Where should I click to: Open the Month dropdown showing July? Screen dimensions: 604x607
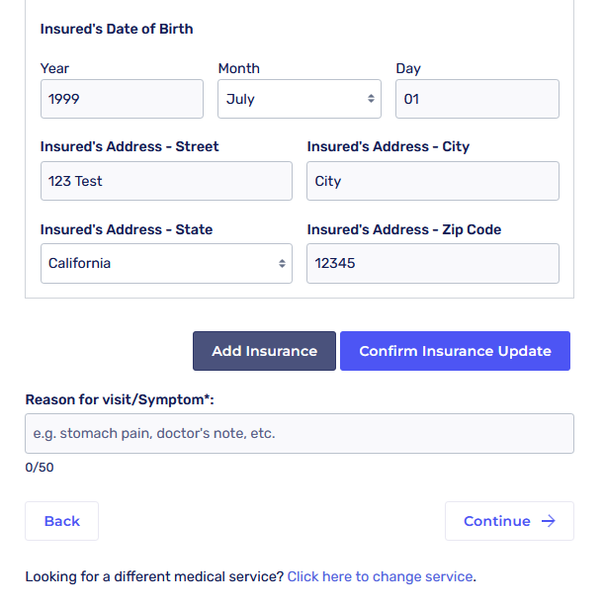300,99
